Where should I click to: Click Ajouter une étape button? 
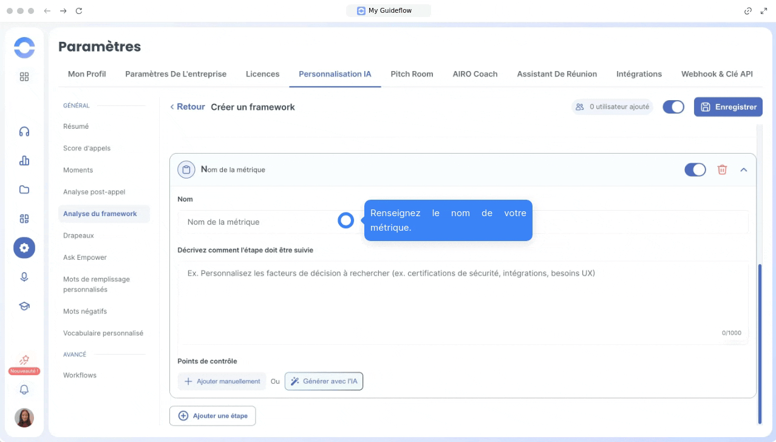213,416
